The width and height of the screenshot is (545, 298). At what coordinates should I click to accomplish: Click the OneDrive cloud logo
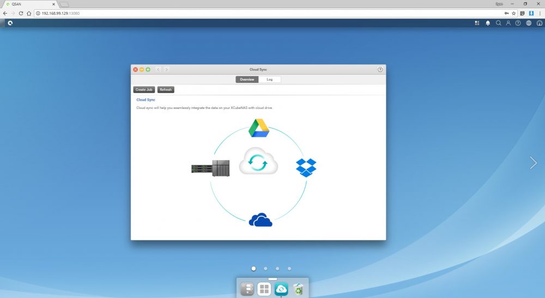(x=261, y=220)
